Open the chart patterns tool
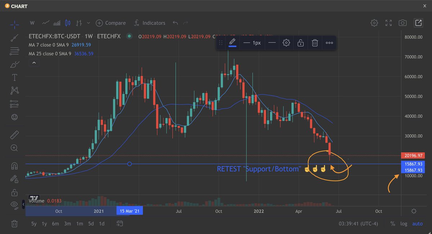Image resolution: width=432 pixels, height=234 pixels. [x=14, y=90]
